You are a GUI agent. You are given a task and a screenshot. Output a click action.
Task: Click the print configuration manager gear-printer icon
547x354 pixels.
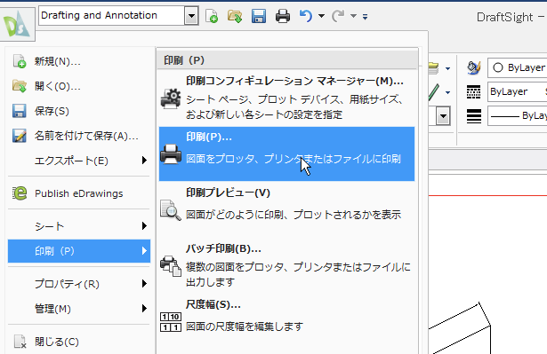171,98
